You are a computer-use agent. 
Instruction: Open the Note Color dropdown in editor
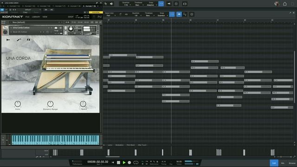click(x=110, y=14)
